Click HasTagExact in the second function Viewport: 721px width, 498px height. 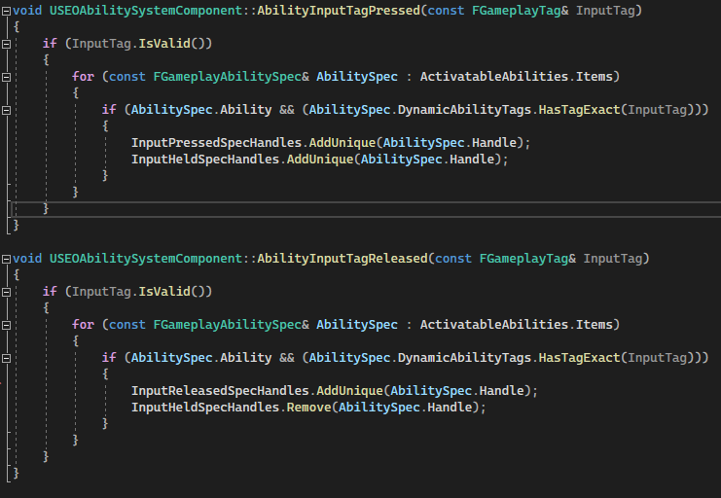578,358
